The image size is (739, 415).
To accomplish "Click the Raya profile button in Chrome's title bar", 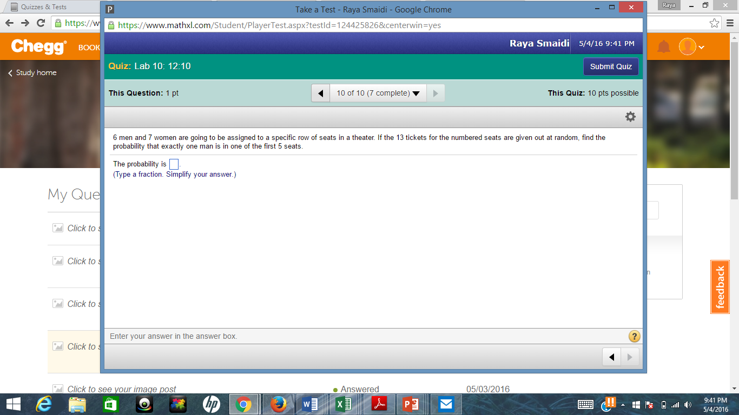I will click(669, 5).
